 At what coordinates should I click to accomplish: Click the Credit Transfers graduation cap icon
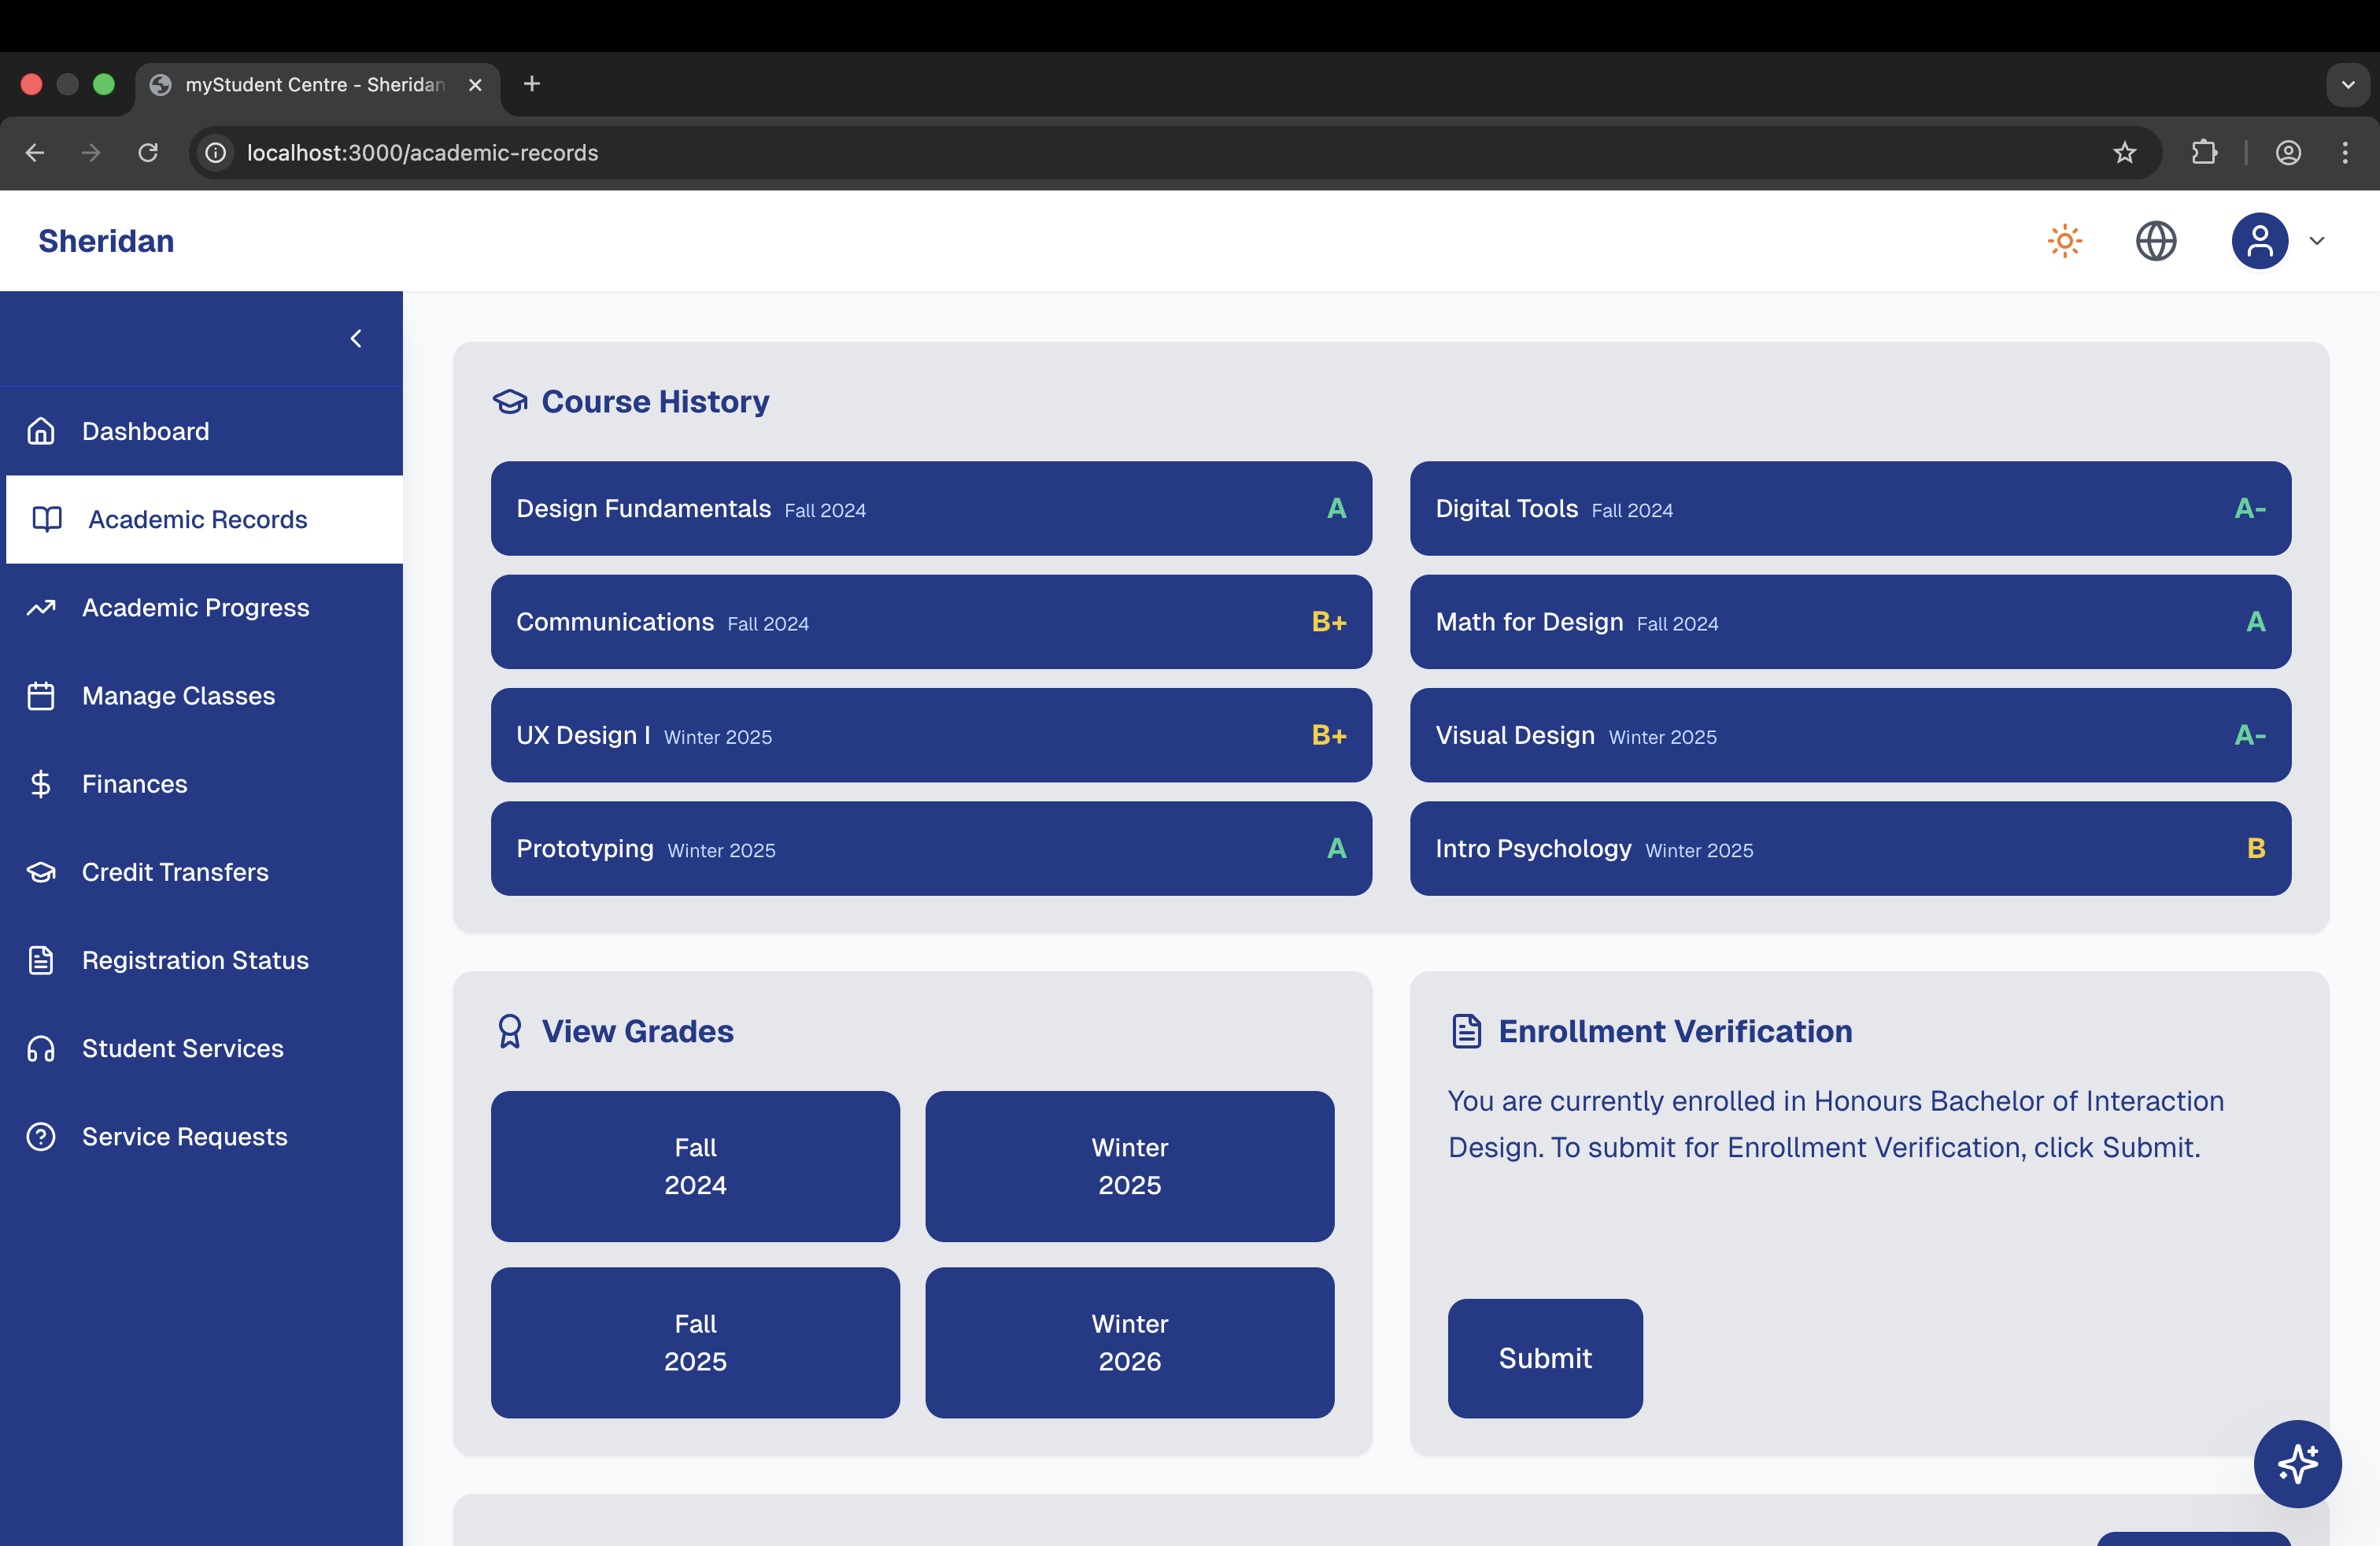(41, 872)
